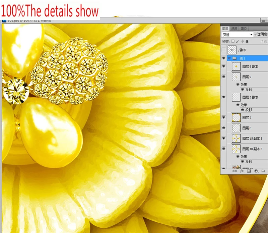Screen dimensions: 268x233
Task: Open the 穿透 blend mode dropdown
Action: point(237,35)
